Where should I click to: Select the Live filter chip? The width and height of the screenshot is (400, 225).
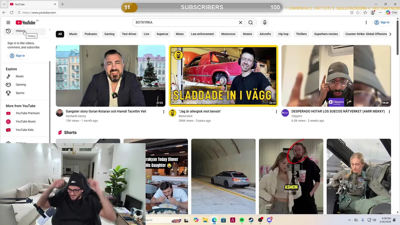[146, 34]
